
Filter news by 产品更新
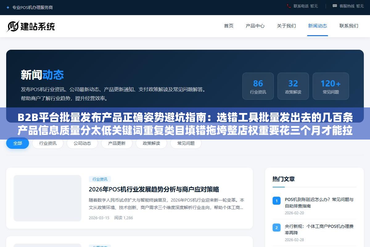click(x=117, y=143)
